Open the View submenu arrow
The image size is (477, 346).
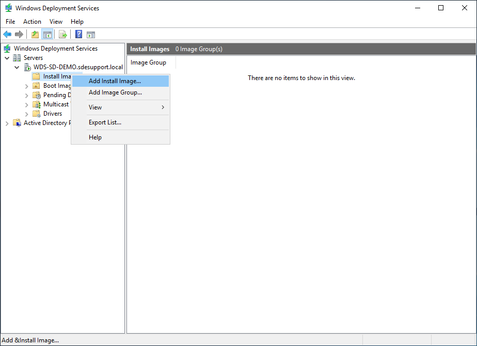(x=163, y=107)
